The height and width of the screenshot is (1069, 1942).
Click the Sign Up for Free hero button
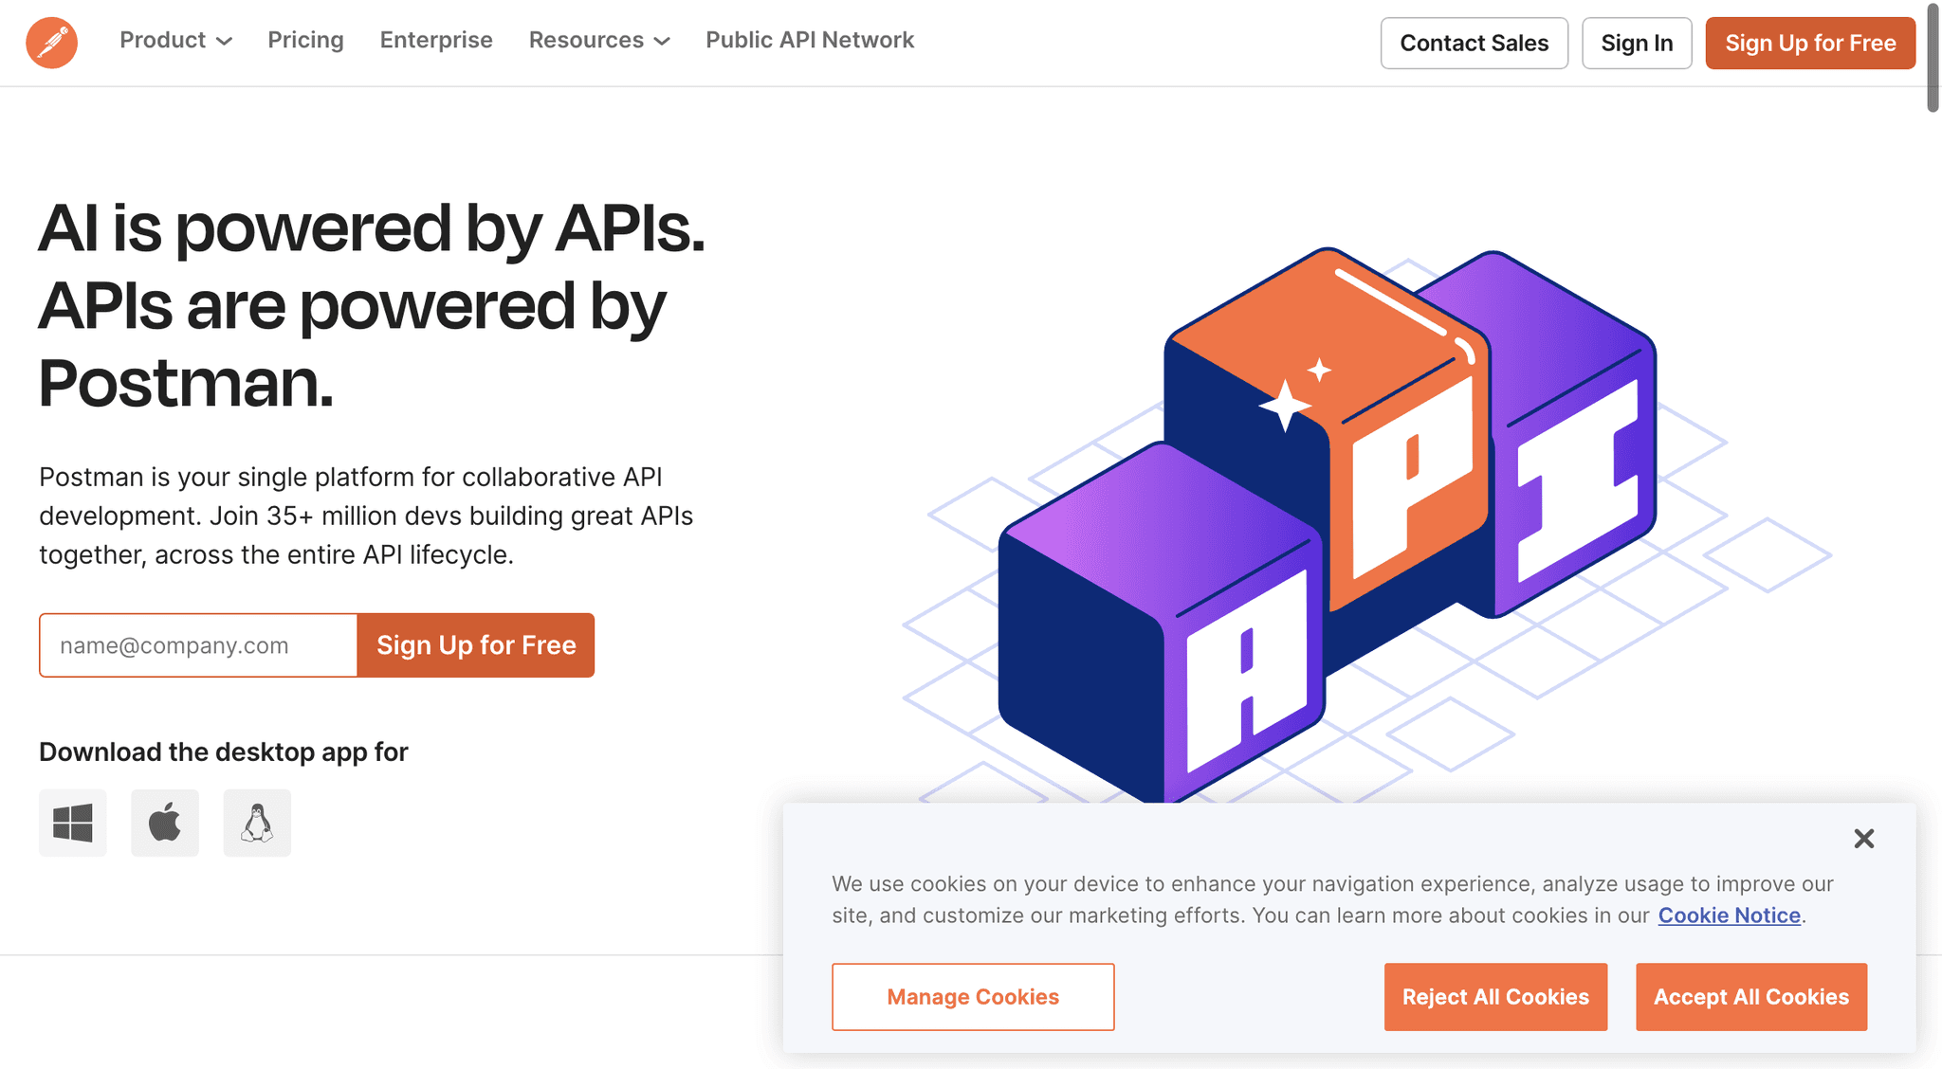(475, 645)
